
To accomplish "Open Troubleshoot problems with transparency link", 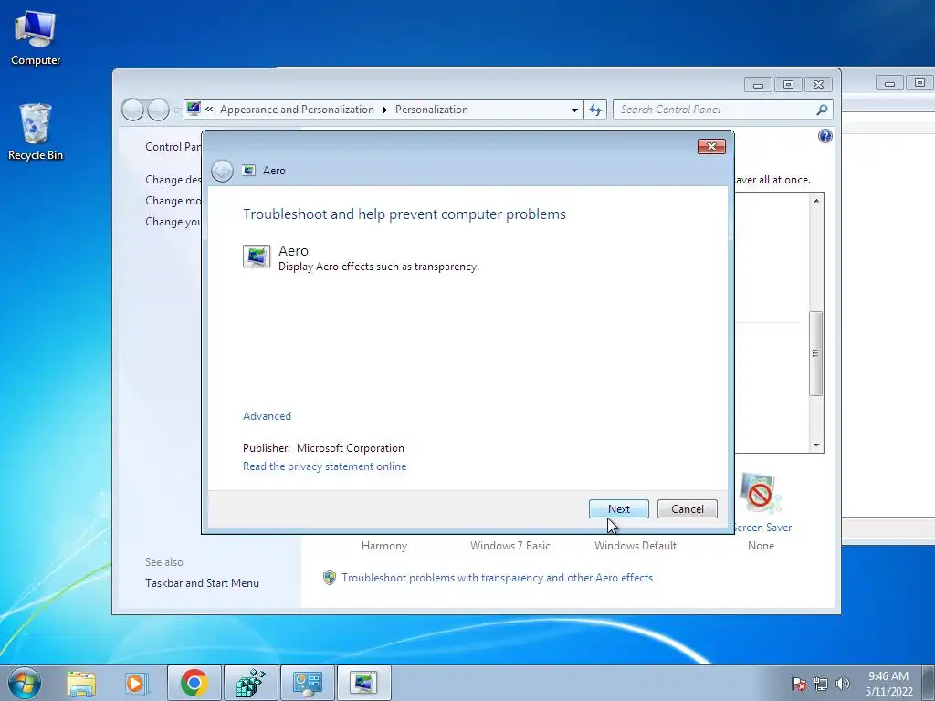I will 497,578.
